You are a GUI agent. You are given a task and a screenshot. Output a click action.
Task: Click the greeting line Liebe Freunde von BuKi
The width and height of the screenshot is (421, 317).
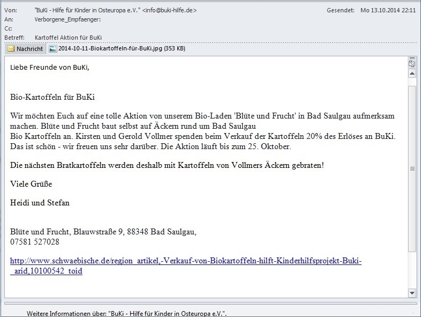[50, 68]
